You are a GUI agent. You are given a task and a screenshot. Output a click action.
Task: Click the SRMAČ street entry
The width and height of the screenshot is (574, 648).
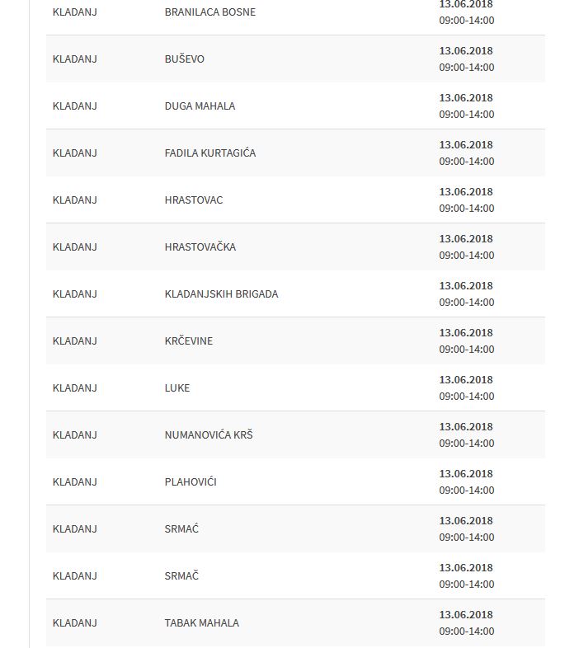[x=181, y=576]
